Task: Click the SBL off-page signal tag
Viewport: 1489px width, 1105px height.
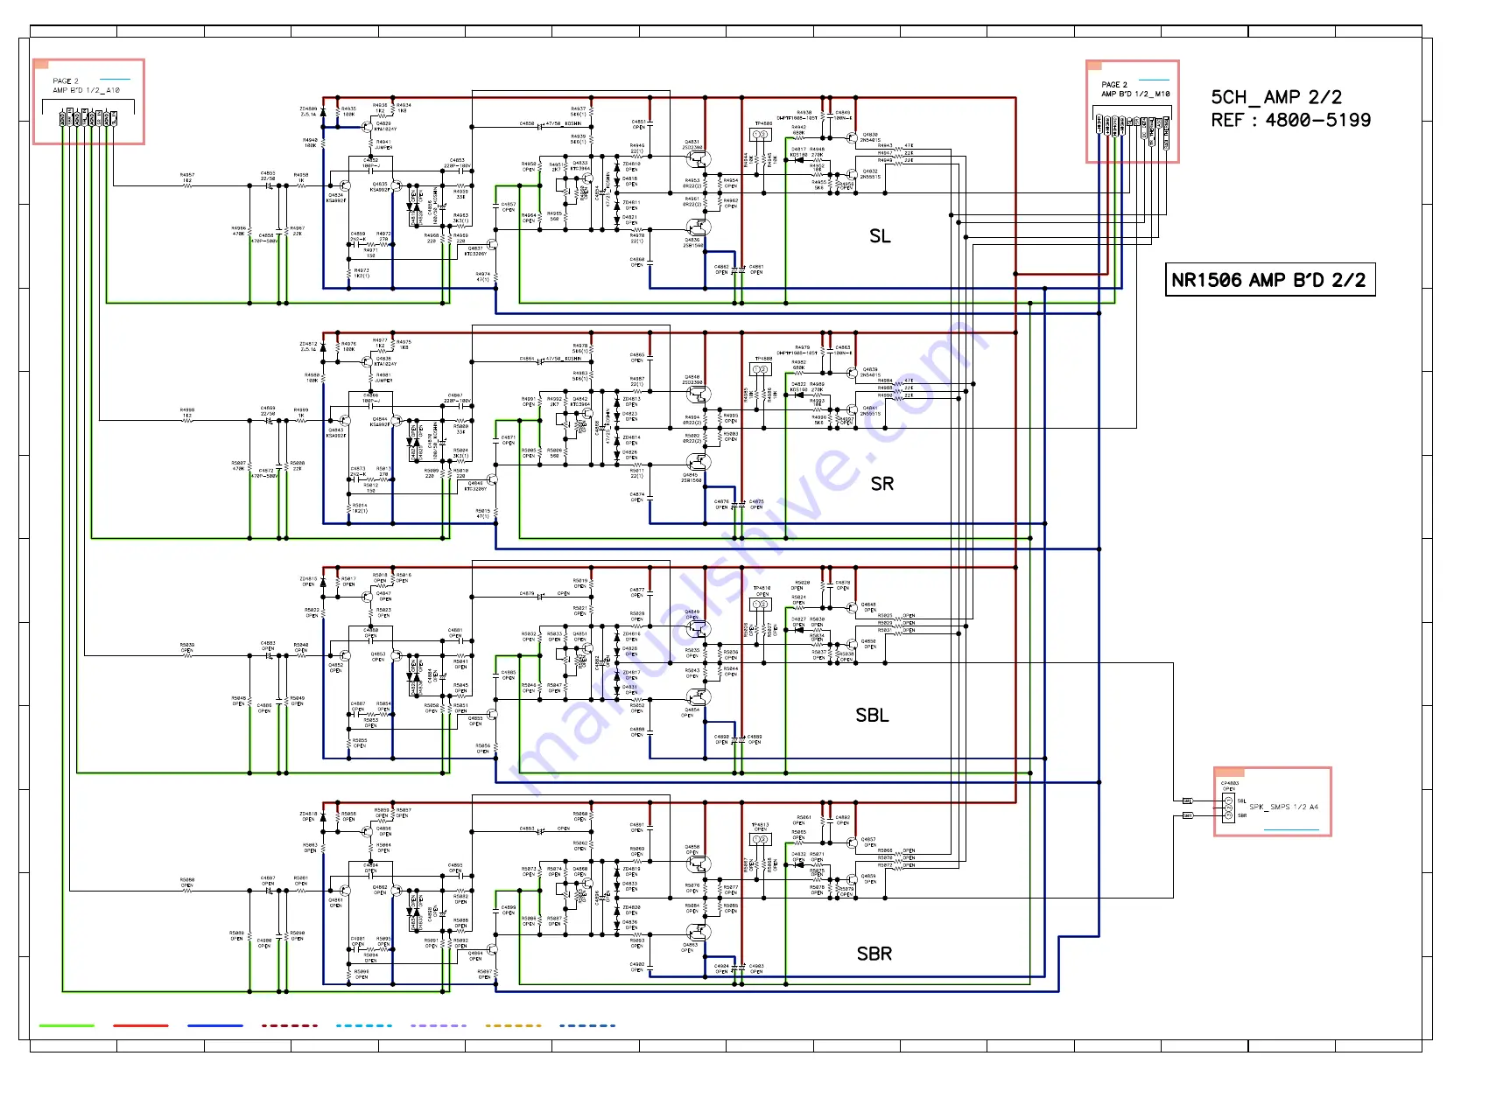Action: point(1188,801)
